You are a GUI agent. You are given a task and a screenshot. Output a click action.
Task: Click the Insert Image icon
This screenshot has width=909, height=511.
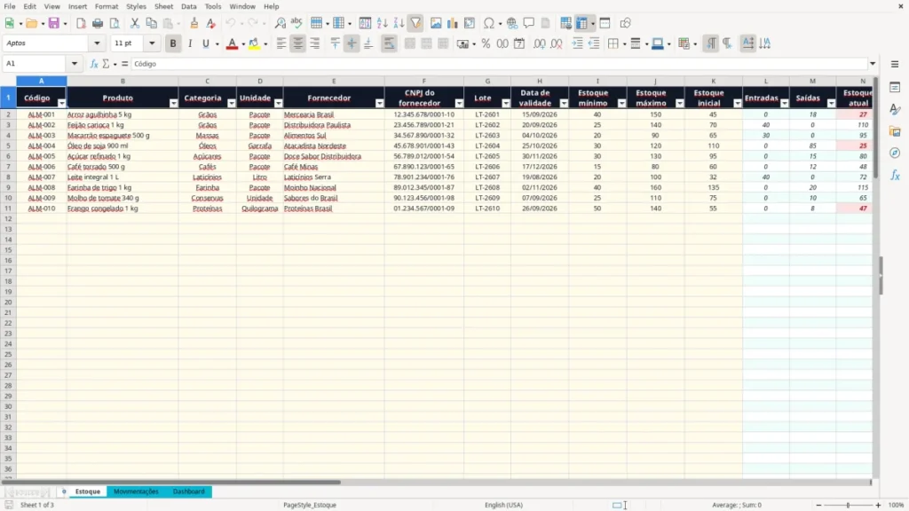click(x=435, y=23)
